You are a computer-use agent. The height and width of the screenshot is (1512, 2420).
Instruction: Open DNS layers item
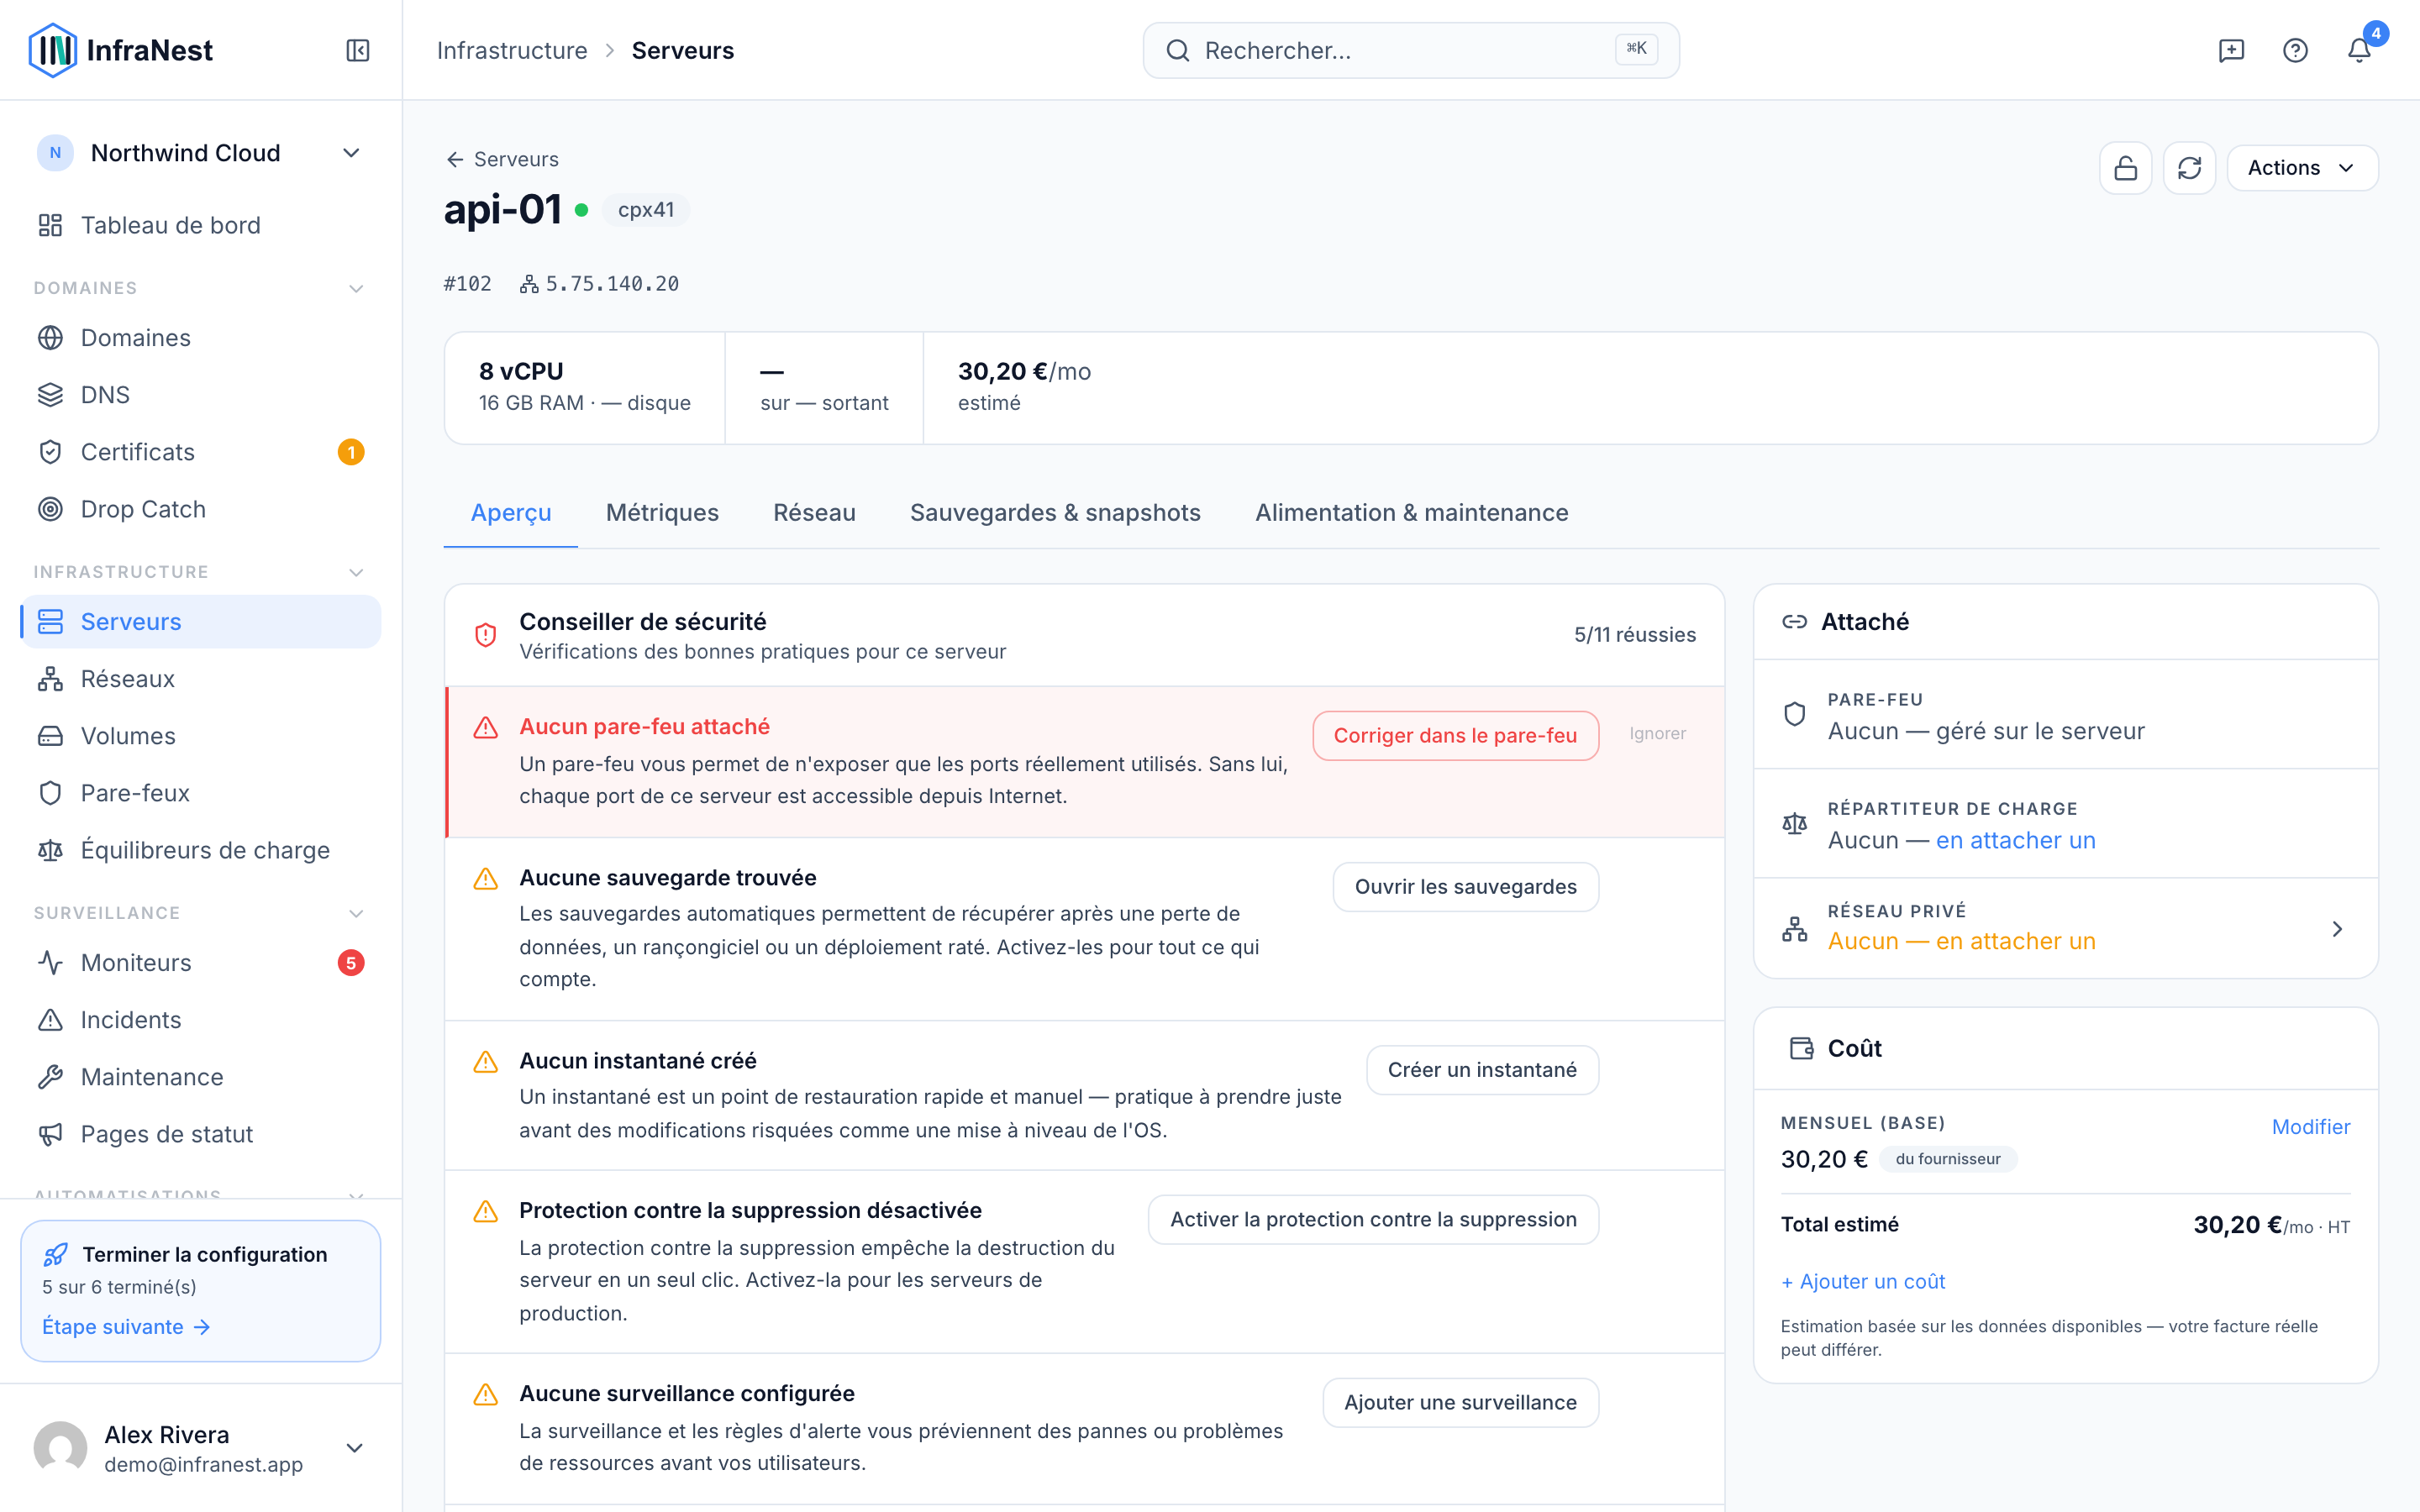tap(200, 395)
